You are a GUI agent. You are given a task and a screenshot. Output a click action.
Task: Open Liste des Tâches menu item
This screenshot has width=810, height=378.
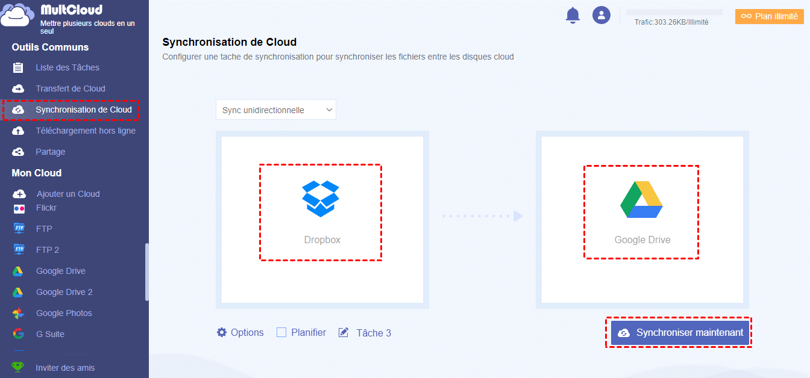[x=67, y=68]
